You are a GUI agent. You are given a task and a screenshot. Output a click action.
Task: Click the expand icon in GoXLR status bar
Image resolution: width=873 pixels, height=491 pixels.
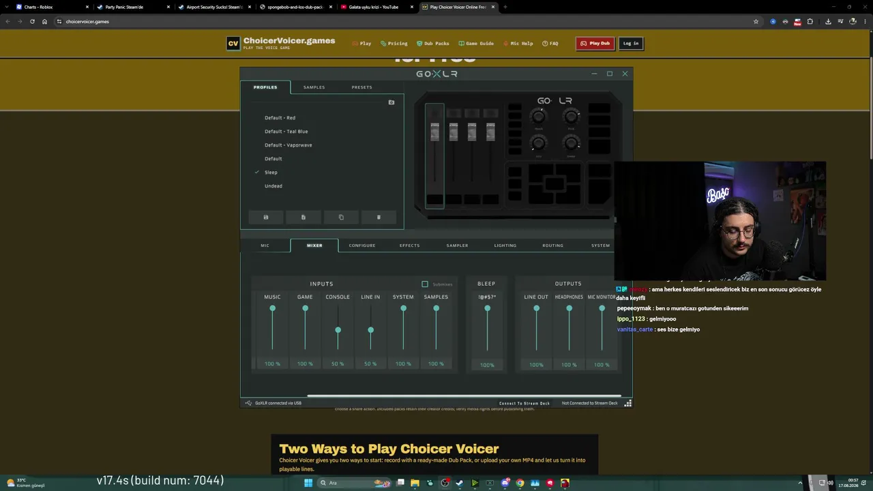click(628, 403)
